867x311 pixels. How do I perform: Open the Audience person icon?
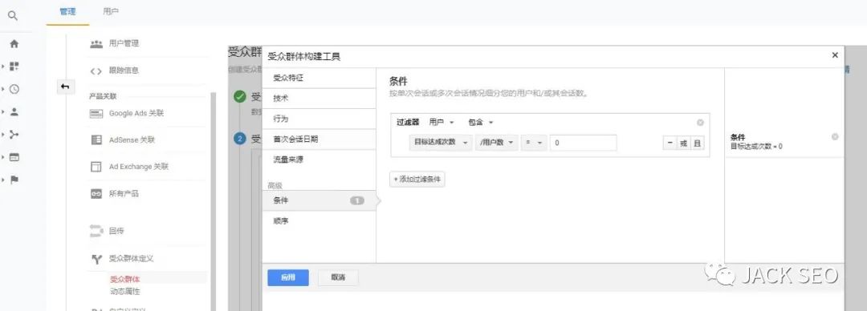click(x=14, y=111)
